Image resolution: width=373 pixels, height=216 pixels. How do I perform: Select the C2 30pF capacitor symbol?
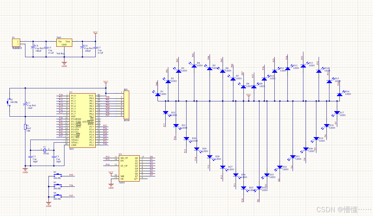click(31, 157)
